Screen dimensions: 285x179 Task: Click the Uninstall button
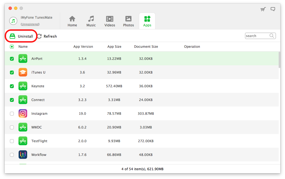(21, 36)
